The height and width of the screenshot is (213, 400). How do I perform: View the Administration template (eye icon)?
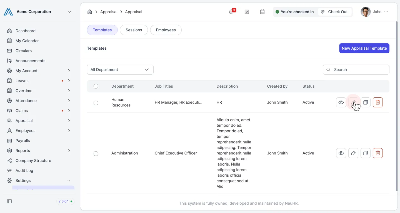(x=341, y=153)
